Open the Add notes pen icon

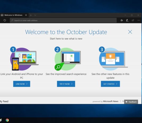(127, 20)
